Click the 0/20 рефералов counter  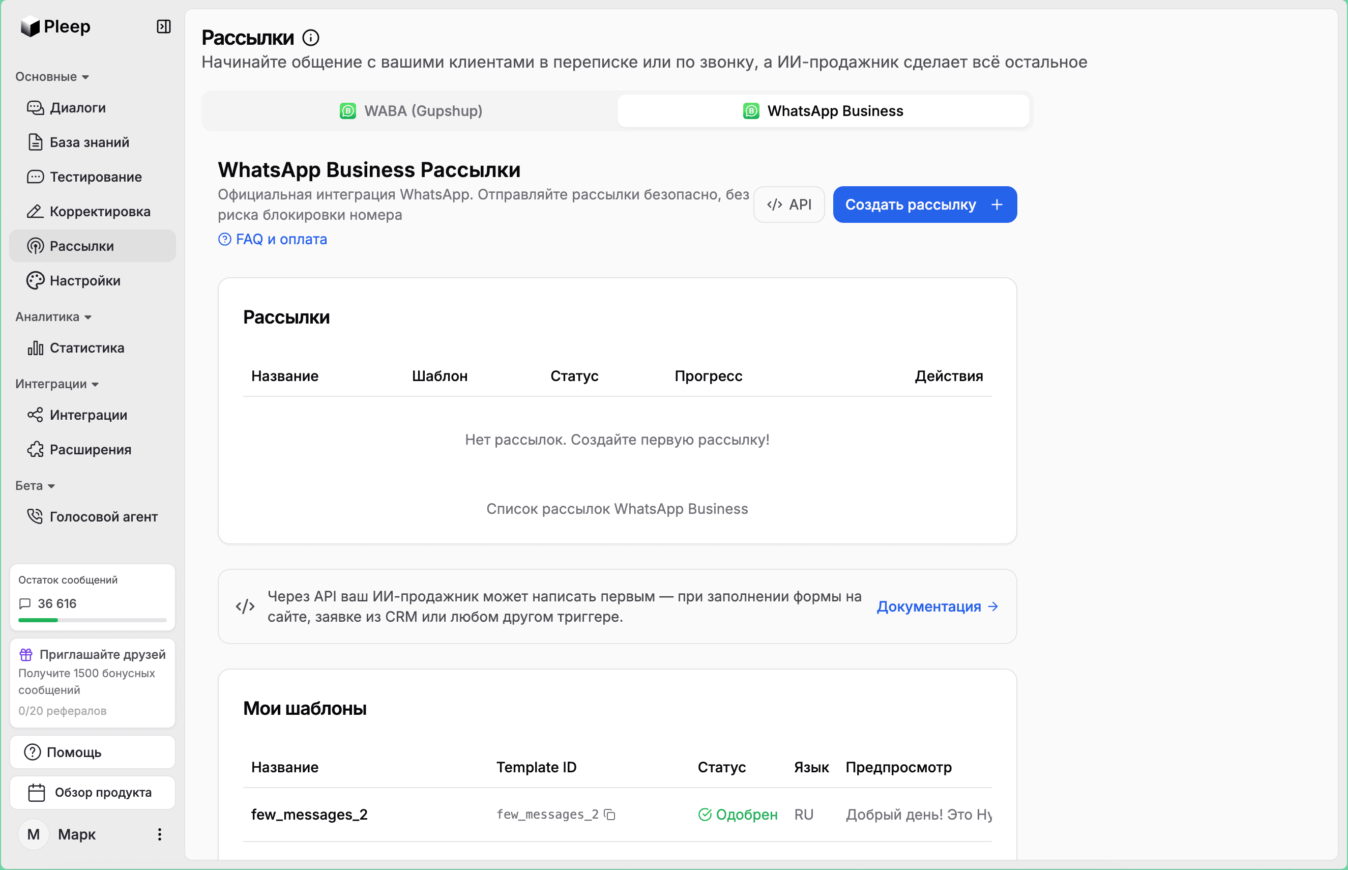click(63, 711)
